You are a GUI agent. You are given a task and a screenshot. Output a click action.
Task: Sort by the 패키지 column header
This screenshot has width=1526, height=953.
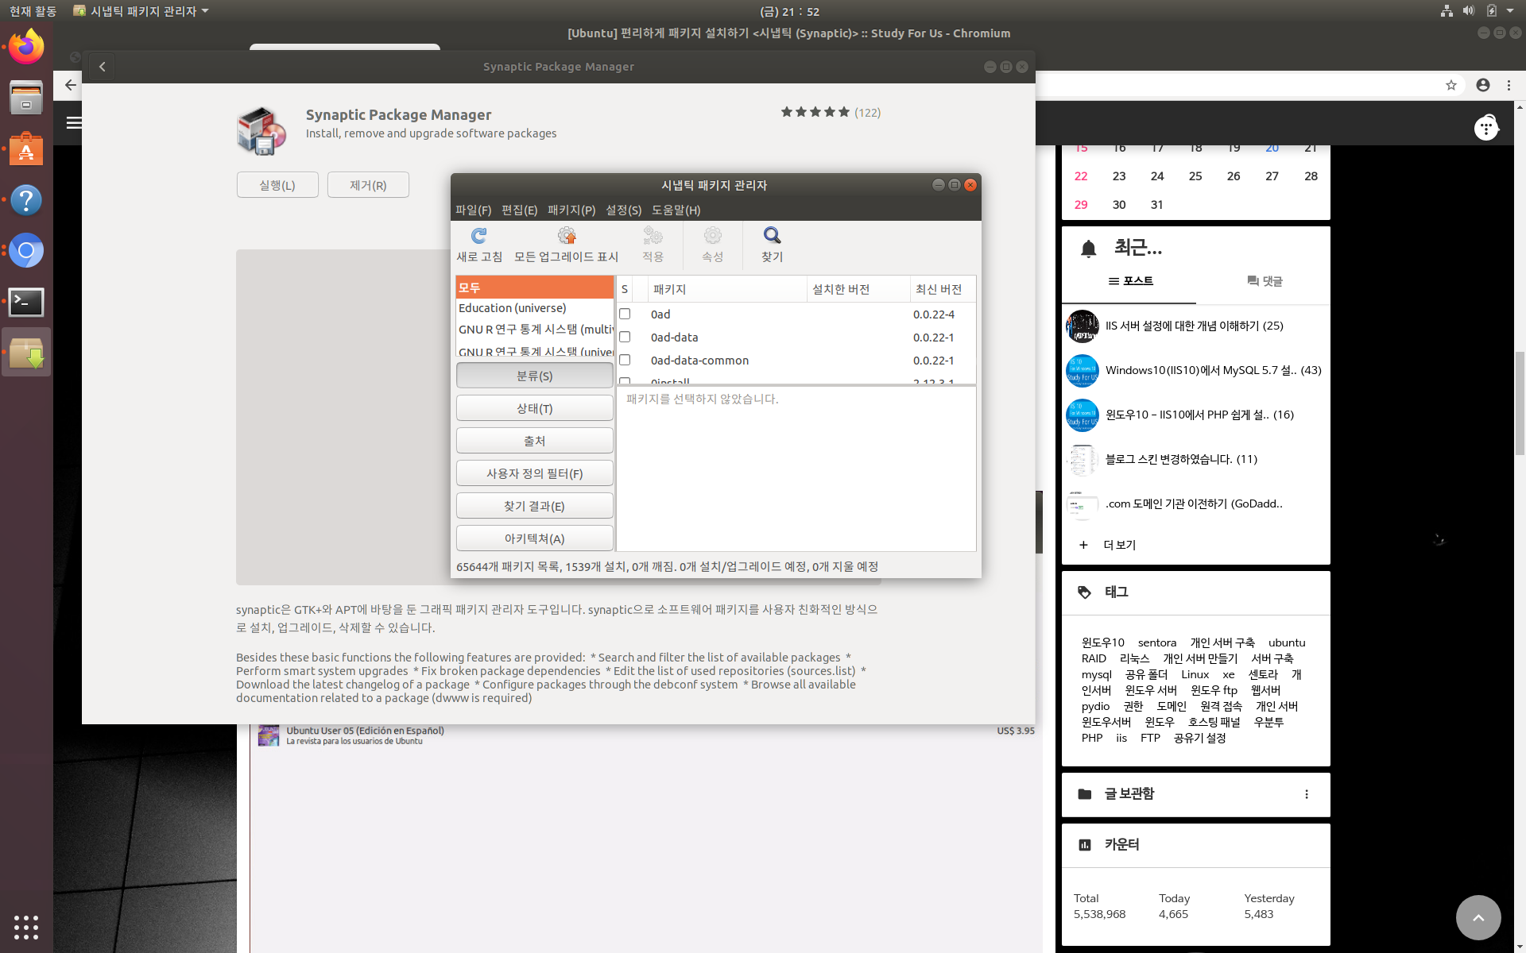coord(727,289)
